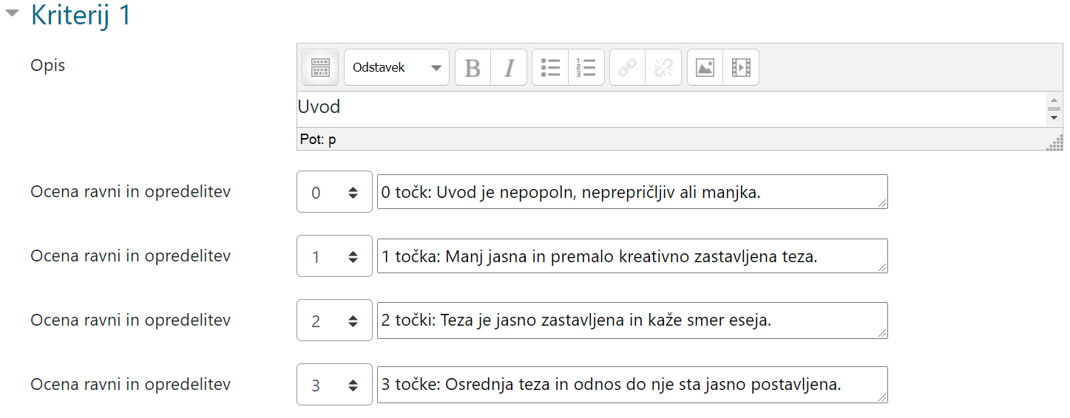This screenshot has height=418, width=1070.
Task: Click the 'Ocena ravni in opredelitev' label beside grade 1
Action: (x=131, y=256)
